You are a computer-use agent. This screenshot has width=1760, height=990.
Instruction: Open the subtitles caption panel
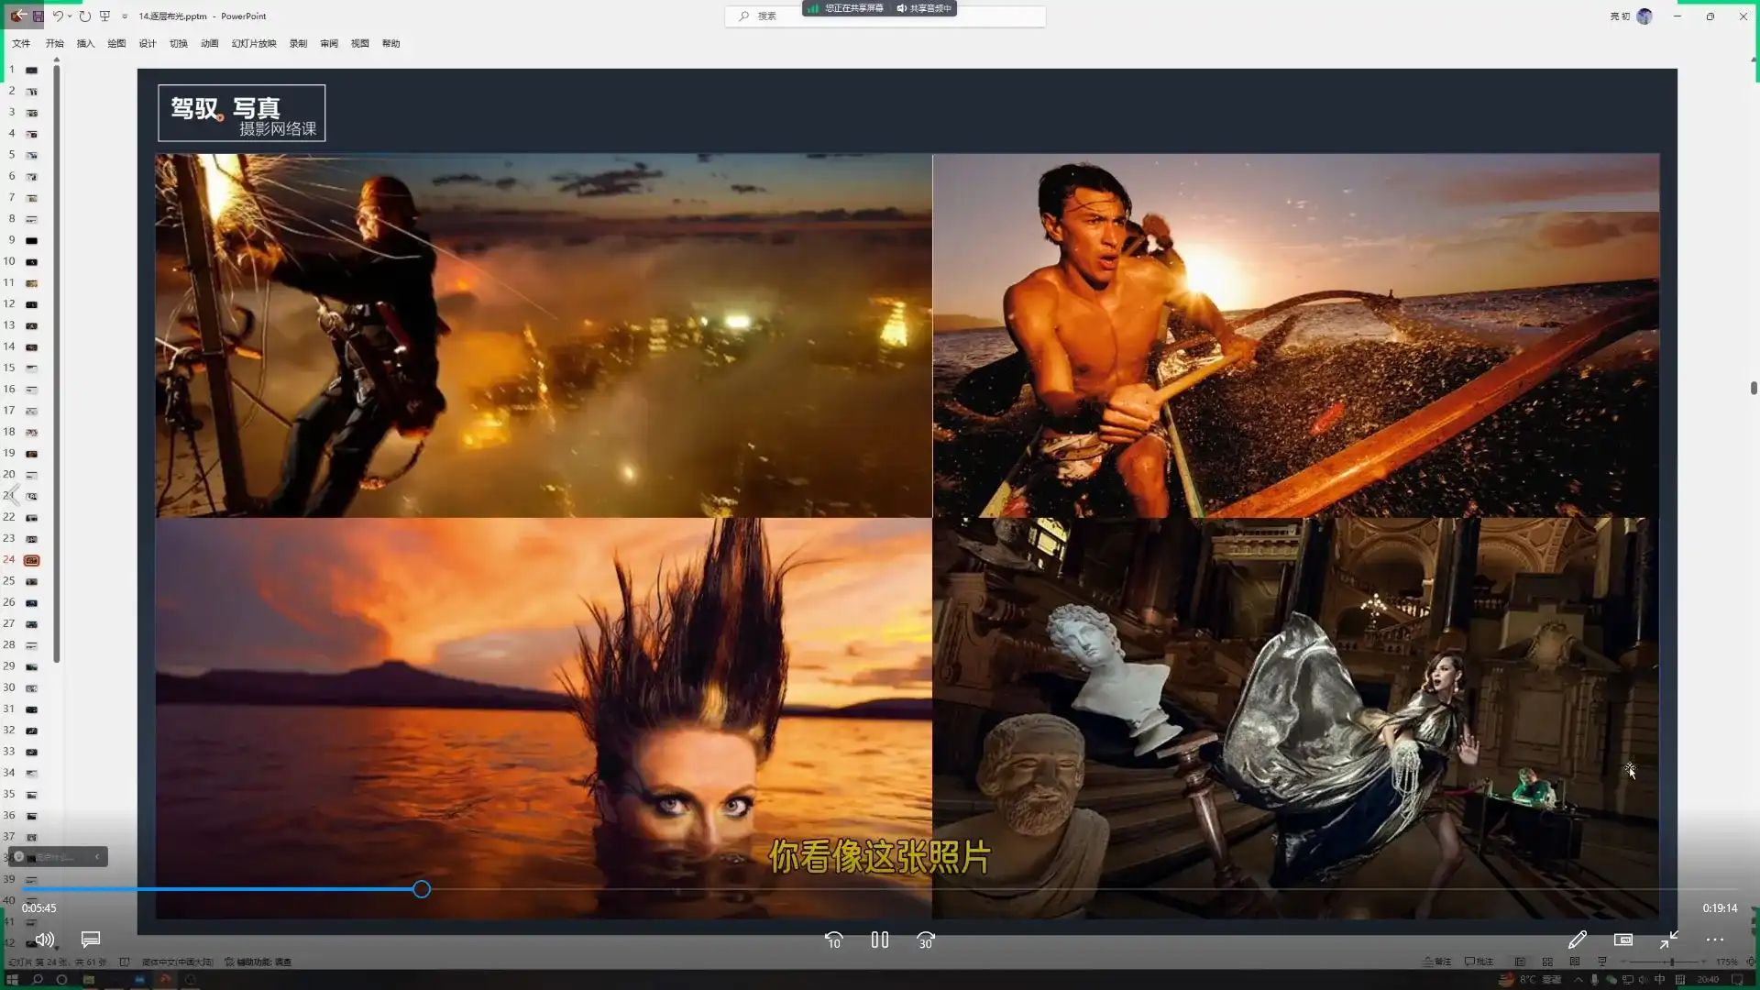90,940
